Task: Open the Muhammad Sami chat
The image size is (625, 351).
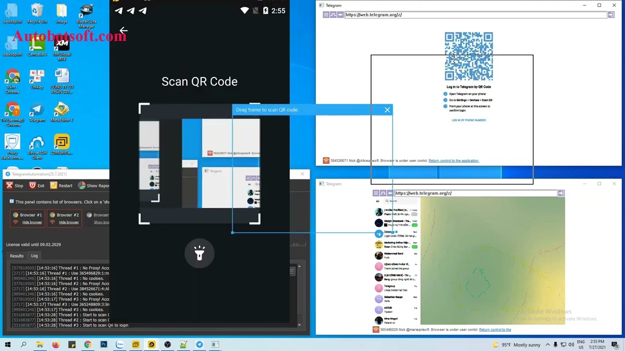Action: coord(396,255)
